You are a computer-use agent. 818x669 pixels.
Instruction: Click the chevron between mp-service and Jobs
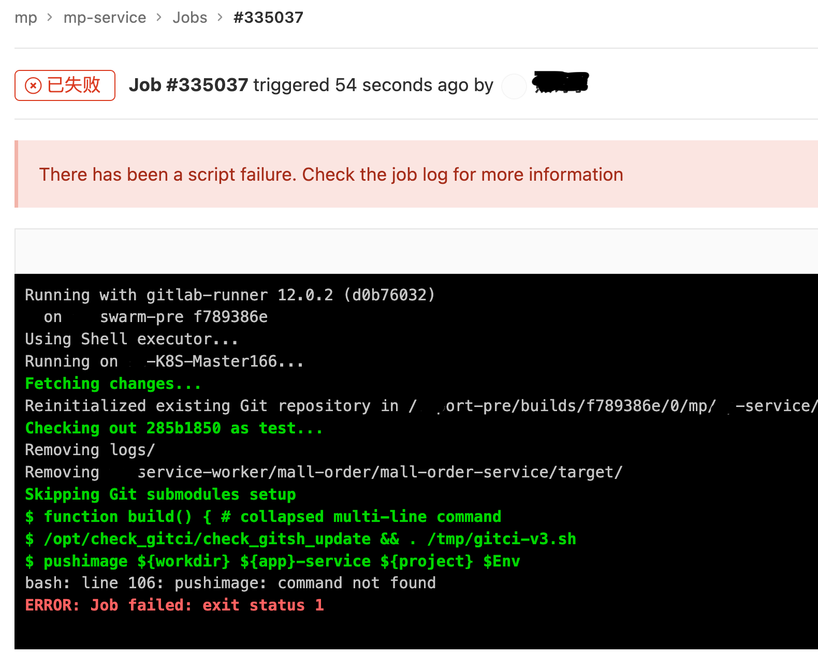[x=159, y=18]
